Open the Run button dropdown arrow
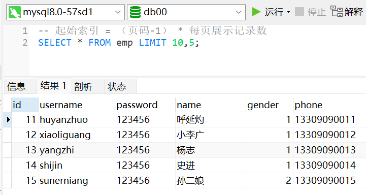The image size is (366, 195). (288, 12)
